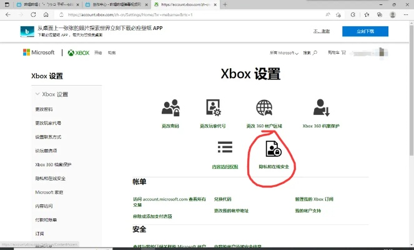The image size is (414, 250).
Task: Click the site info lock in address bar
Action: pos(62,15)
